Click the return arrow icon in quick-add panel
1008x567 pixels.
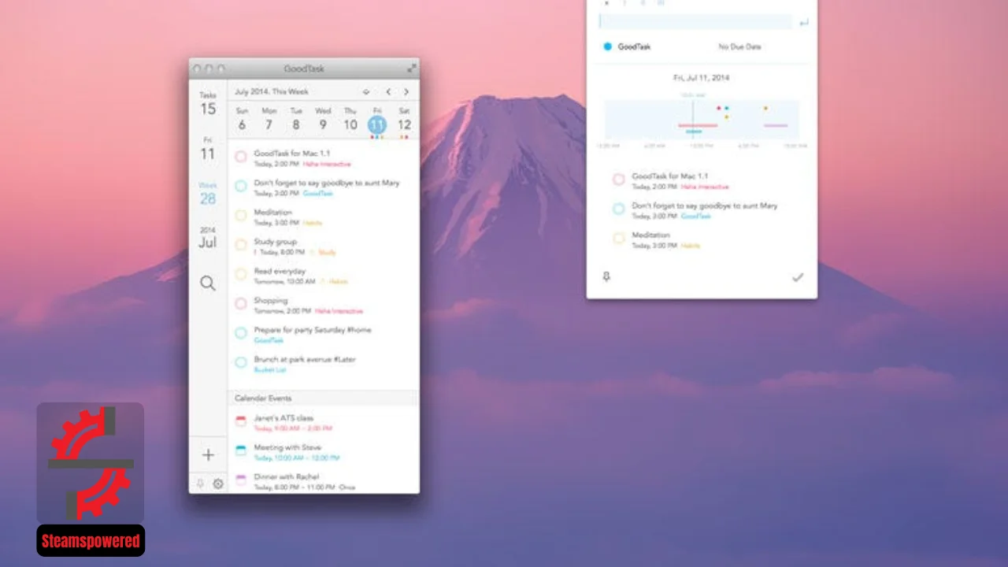[x=803, y=23]
